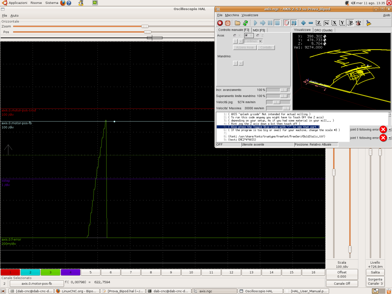Toggle oscilloscope channel 4 purple button

click(x=71, y=272)
